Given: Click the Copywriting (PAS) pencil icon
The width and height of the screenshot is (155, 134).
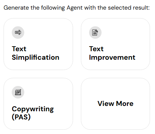Looking at the screenshot, I should click(18, 92).
